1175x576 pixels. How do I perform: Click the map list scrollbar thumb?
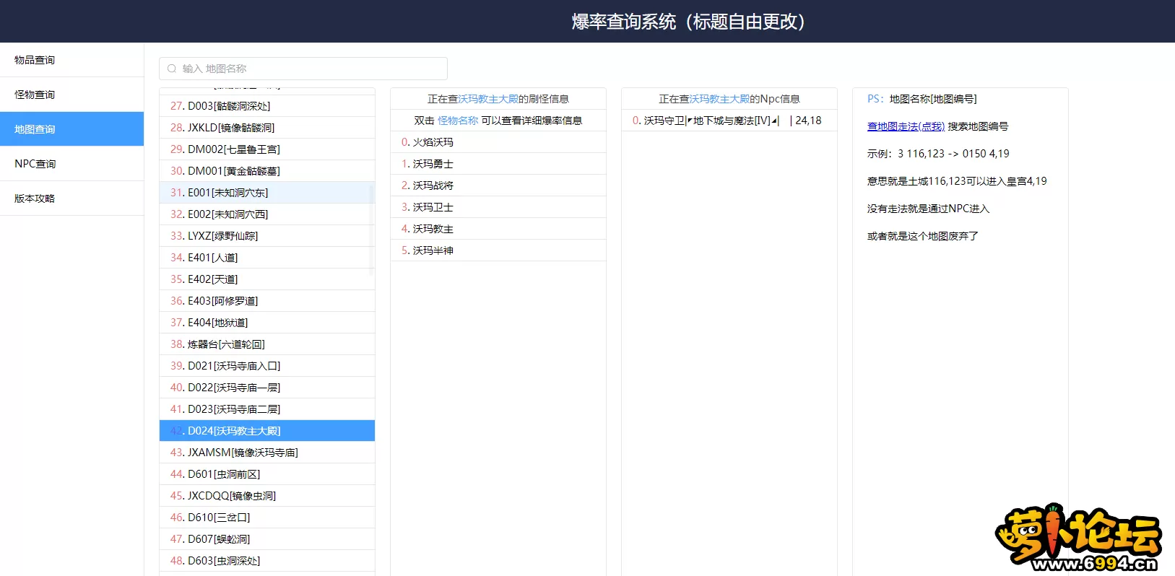[x=372, y=230]
